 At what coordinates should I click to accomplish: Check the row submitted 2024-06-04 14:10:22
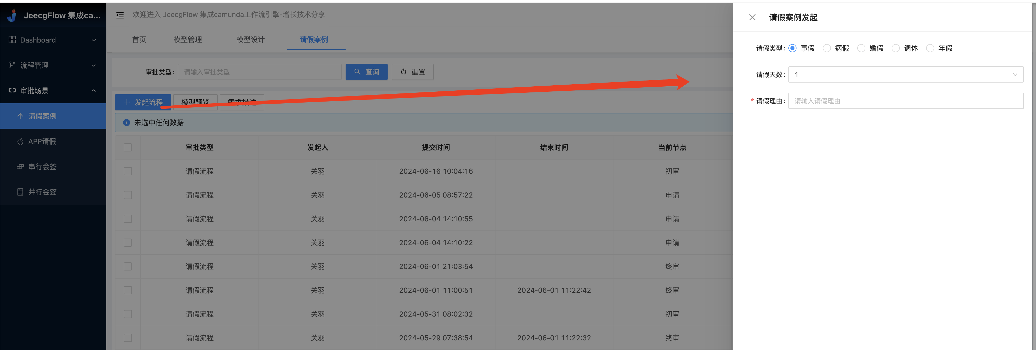click(x=128, y=243)
